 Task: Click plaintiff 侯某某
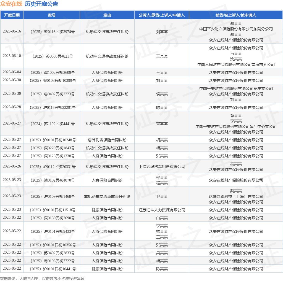(162, 94)
